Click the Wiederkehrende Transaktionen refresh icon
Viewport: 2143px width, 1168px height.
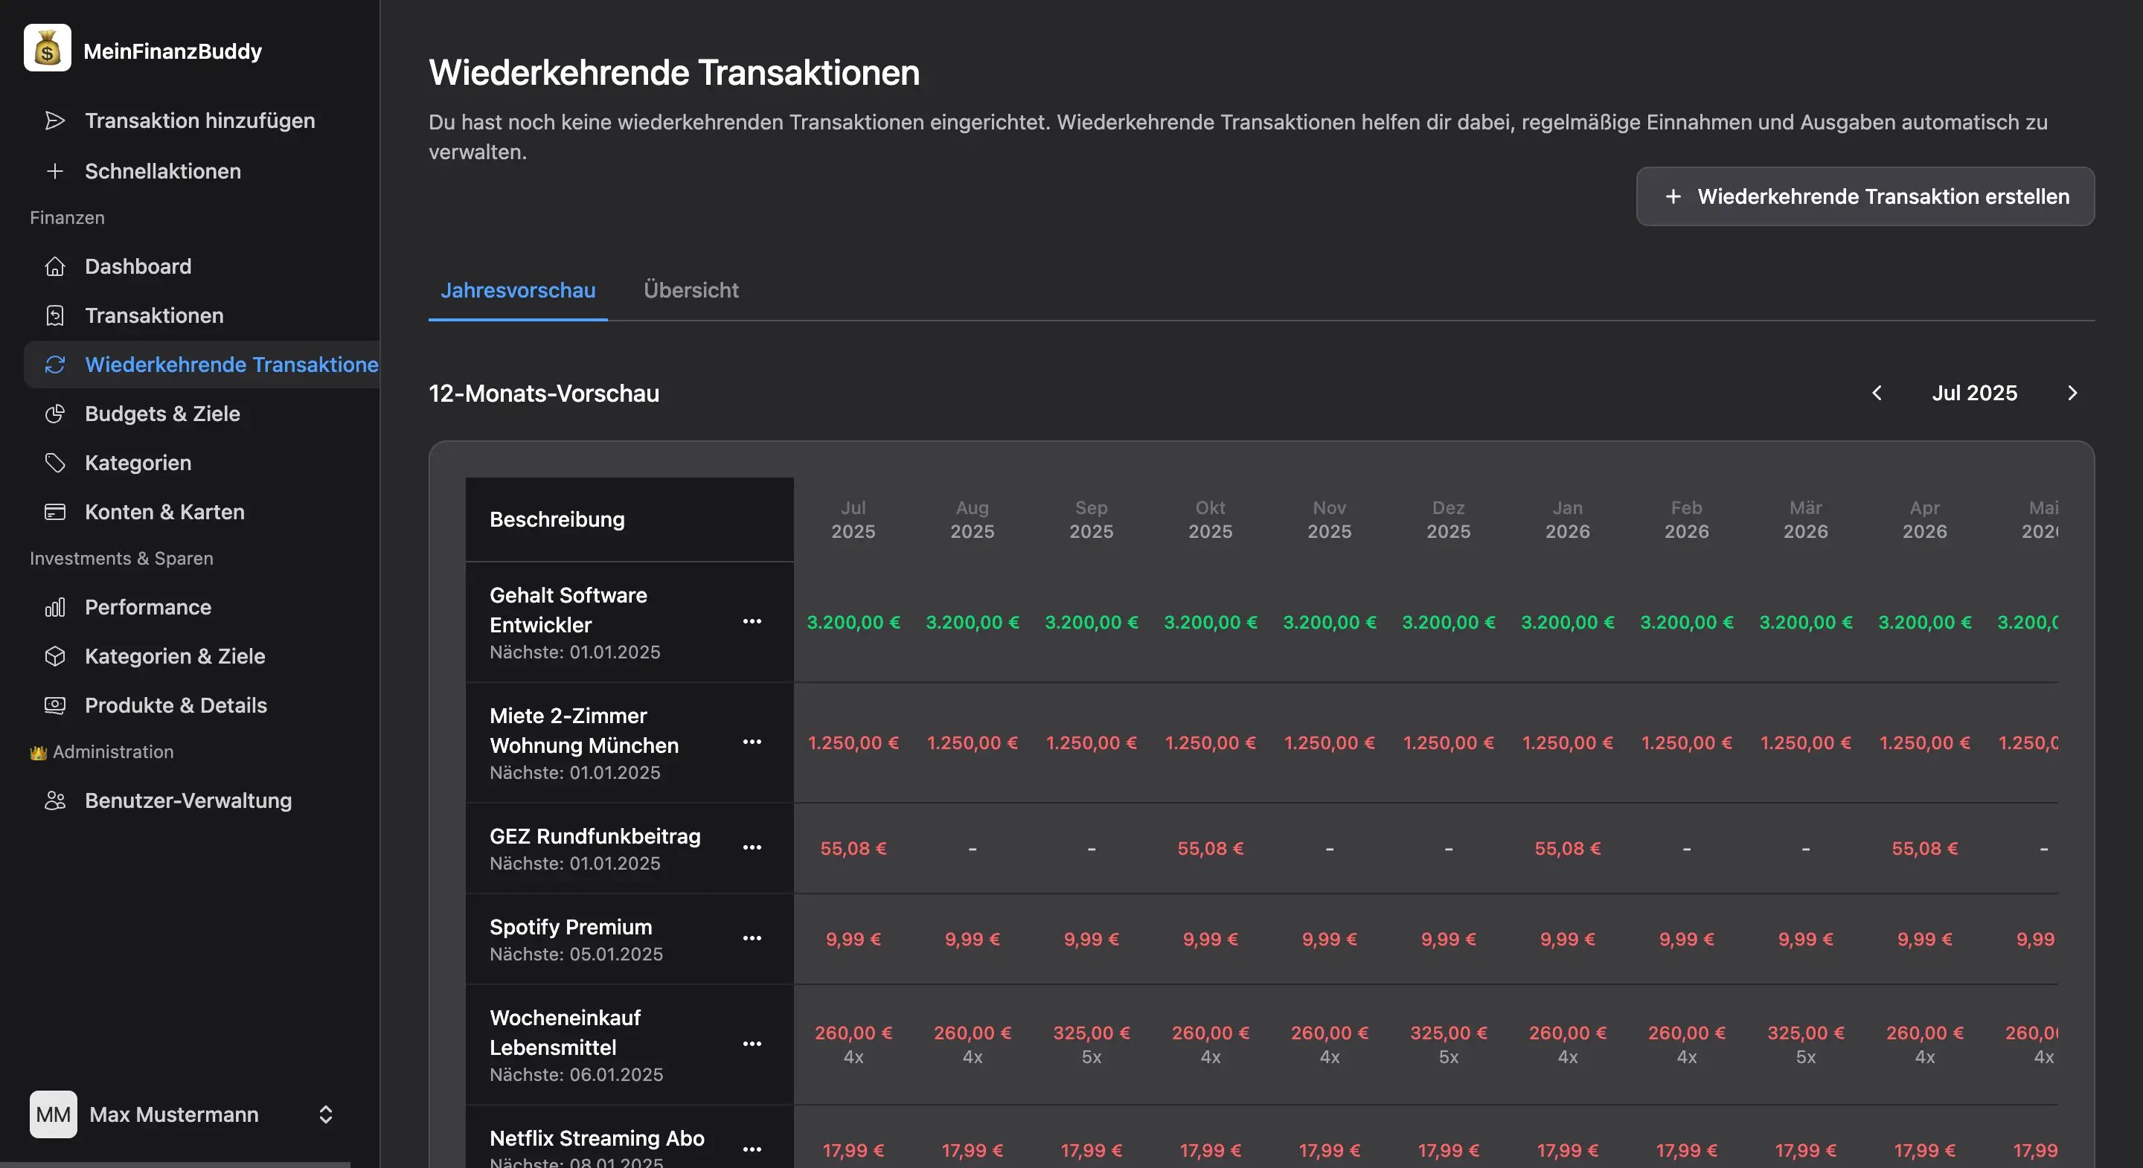[x=55, y=365]
